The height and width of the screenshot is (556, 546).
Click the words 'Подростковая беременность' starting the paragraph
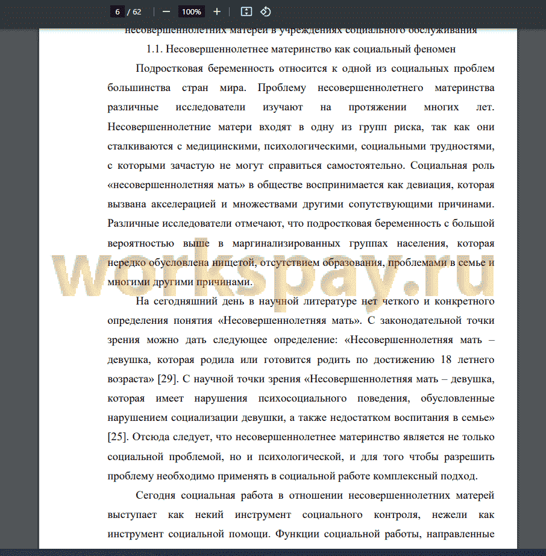pyautogui.click(x=205, y=68)
